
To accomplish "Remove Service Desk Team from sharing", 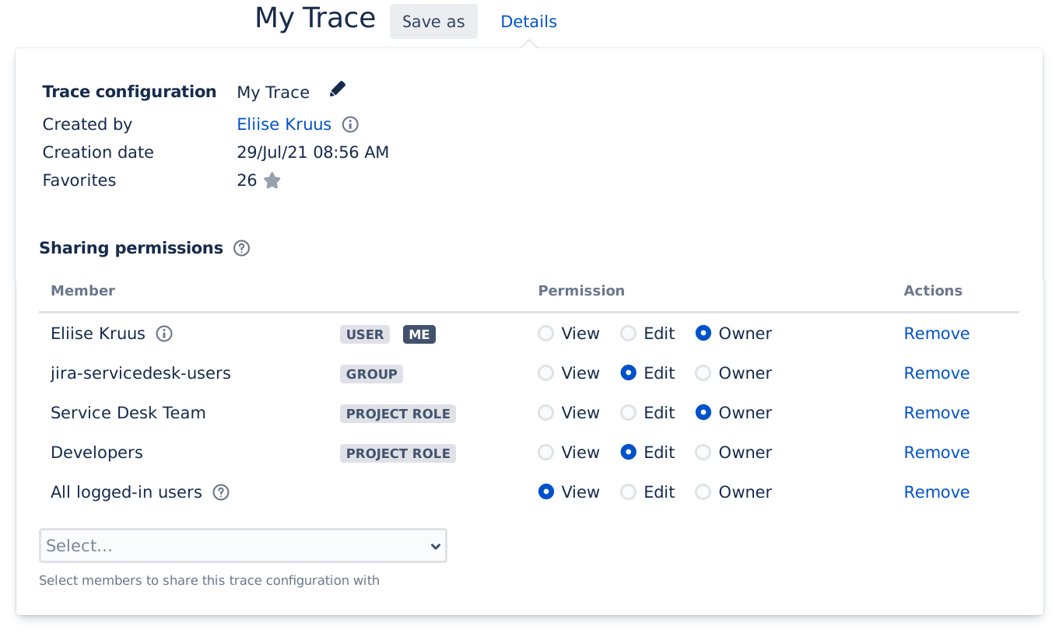I will [x=937, y=413].
